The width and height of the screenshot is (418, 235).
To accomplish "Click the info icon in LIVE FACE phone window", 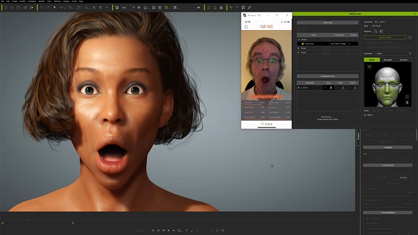I will [x=246, y=27].
